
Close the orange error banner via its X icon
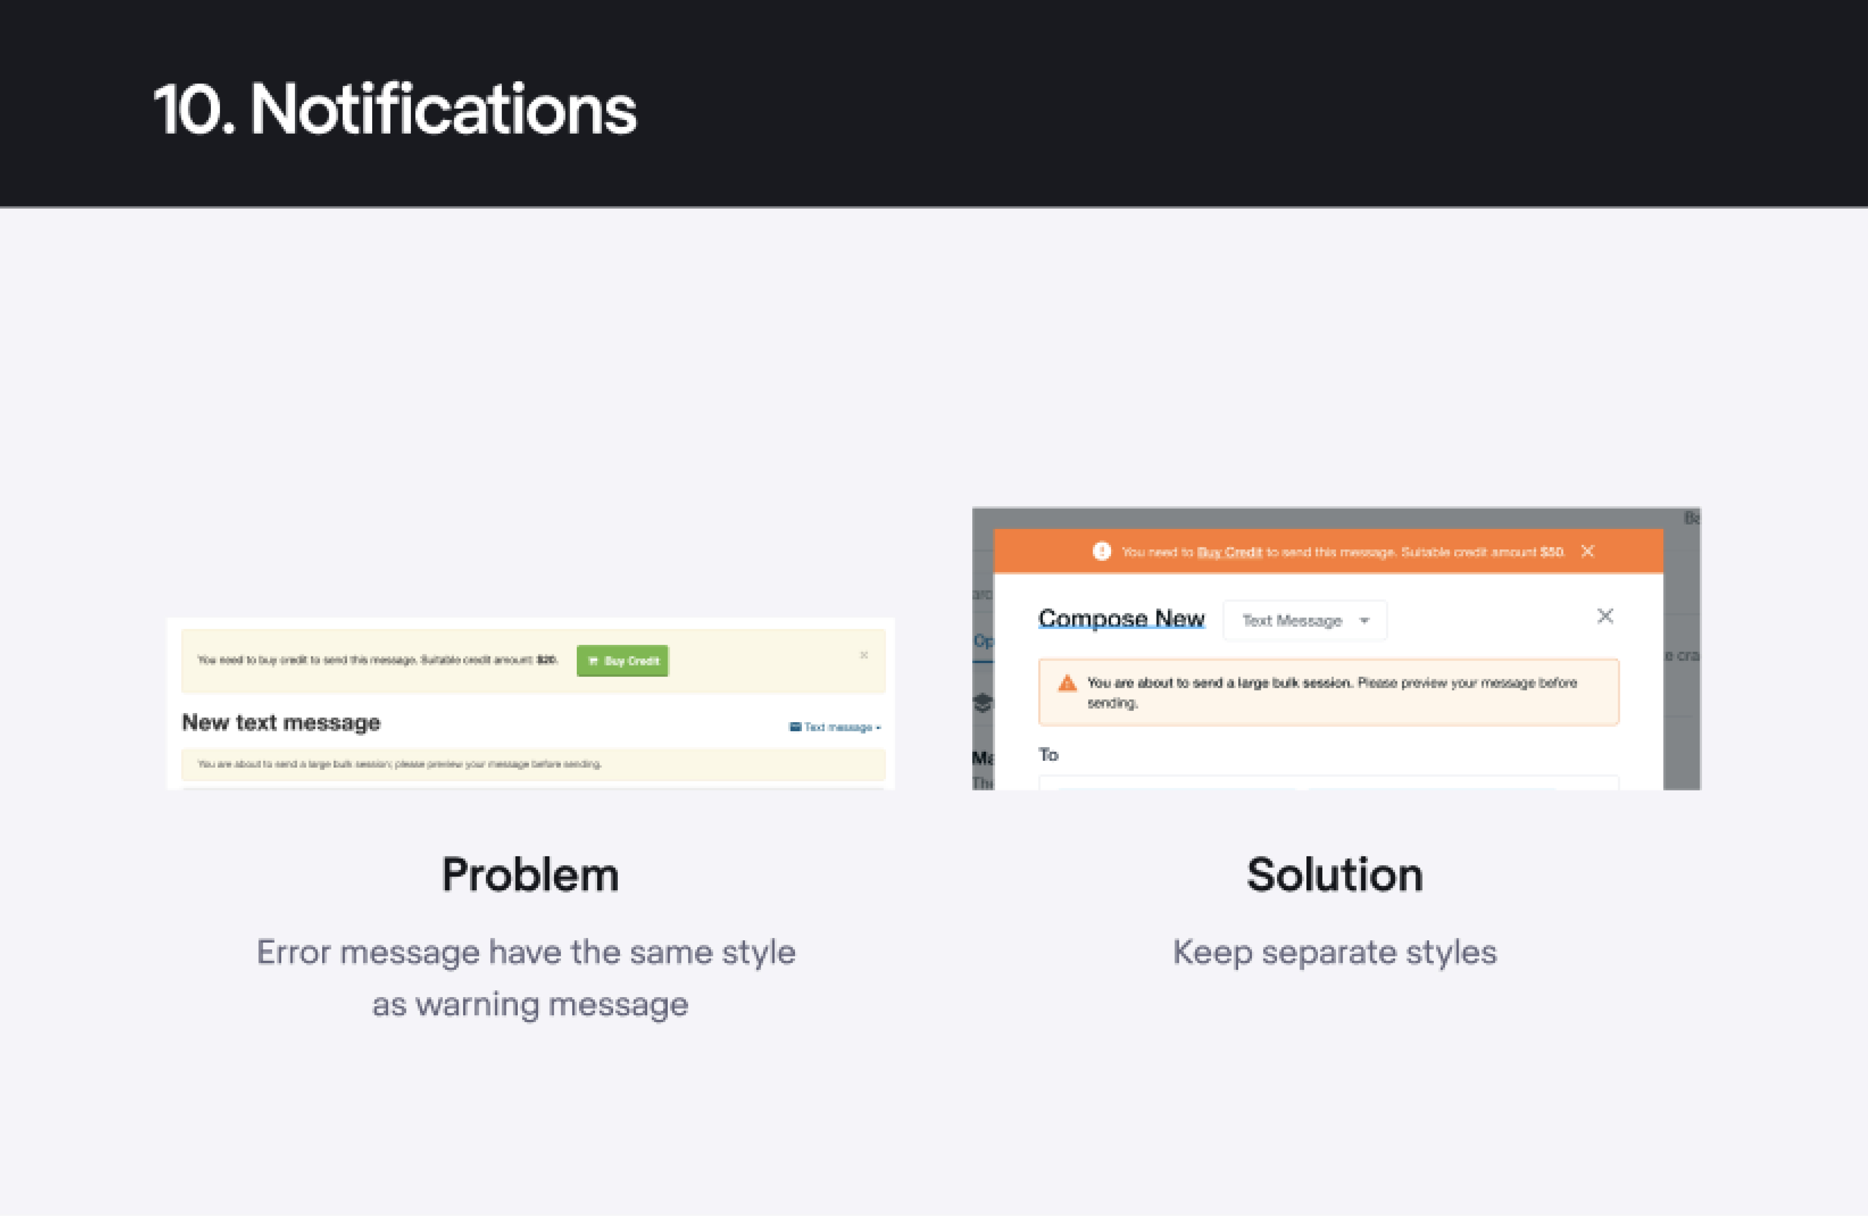[1588, 552]
